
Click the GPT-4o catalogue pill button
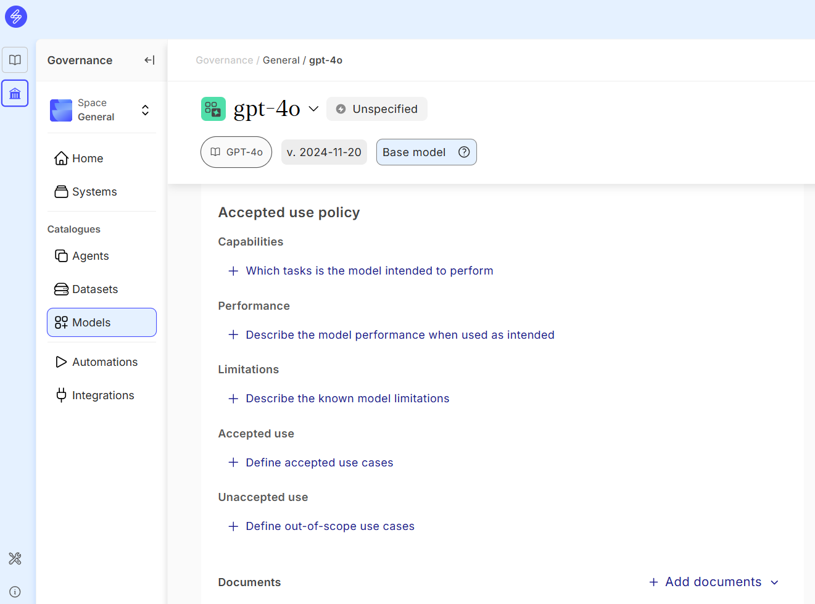coord(236,152)
